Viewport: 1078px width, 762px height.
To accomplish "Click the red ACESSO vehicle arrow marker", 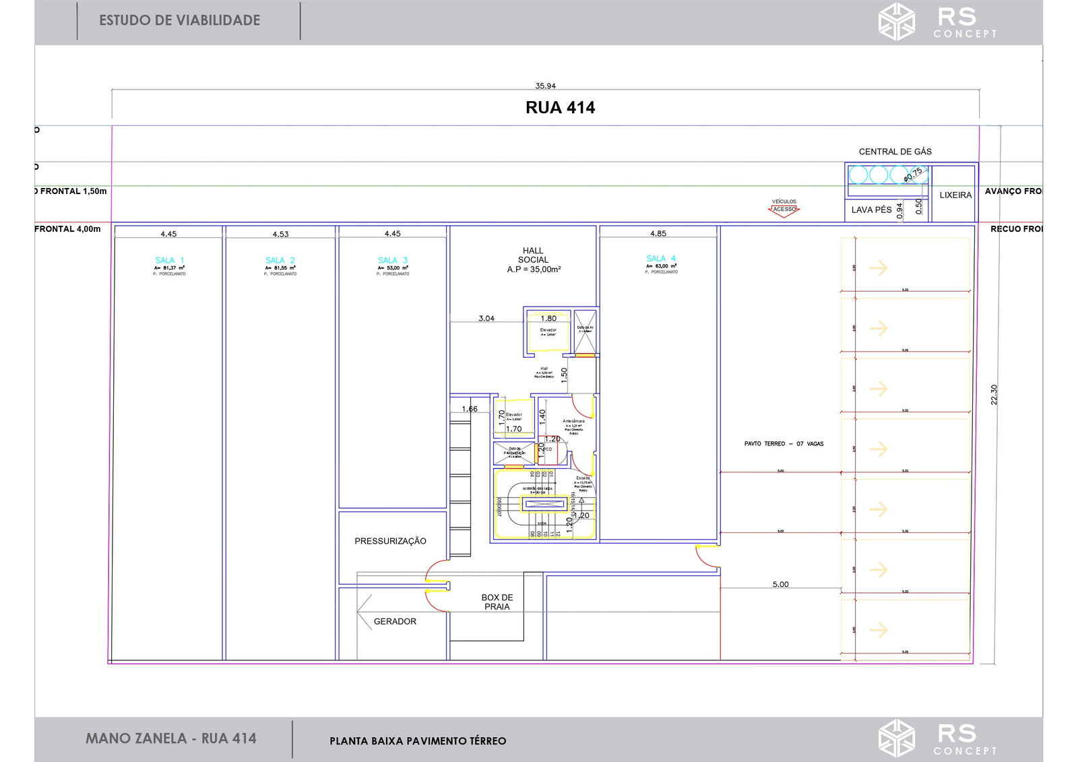I will (784, 210).
